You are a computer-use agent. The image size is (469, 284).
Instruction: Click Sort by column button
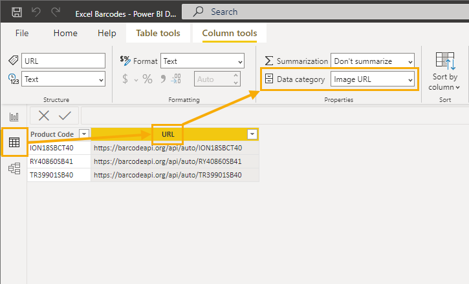point(444,71)
